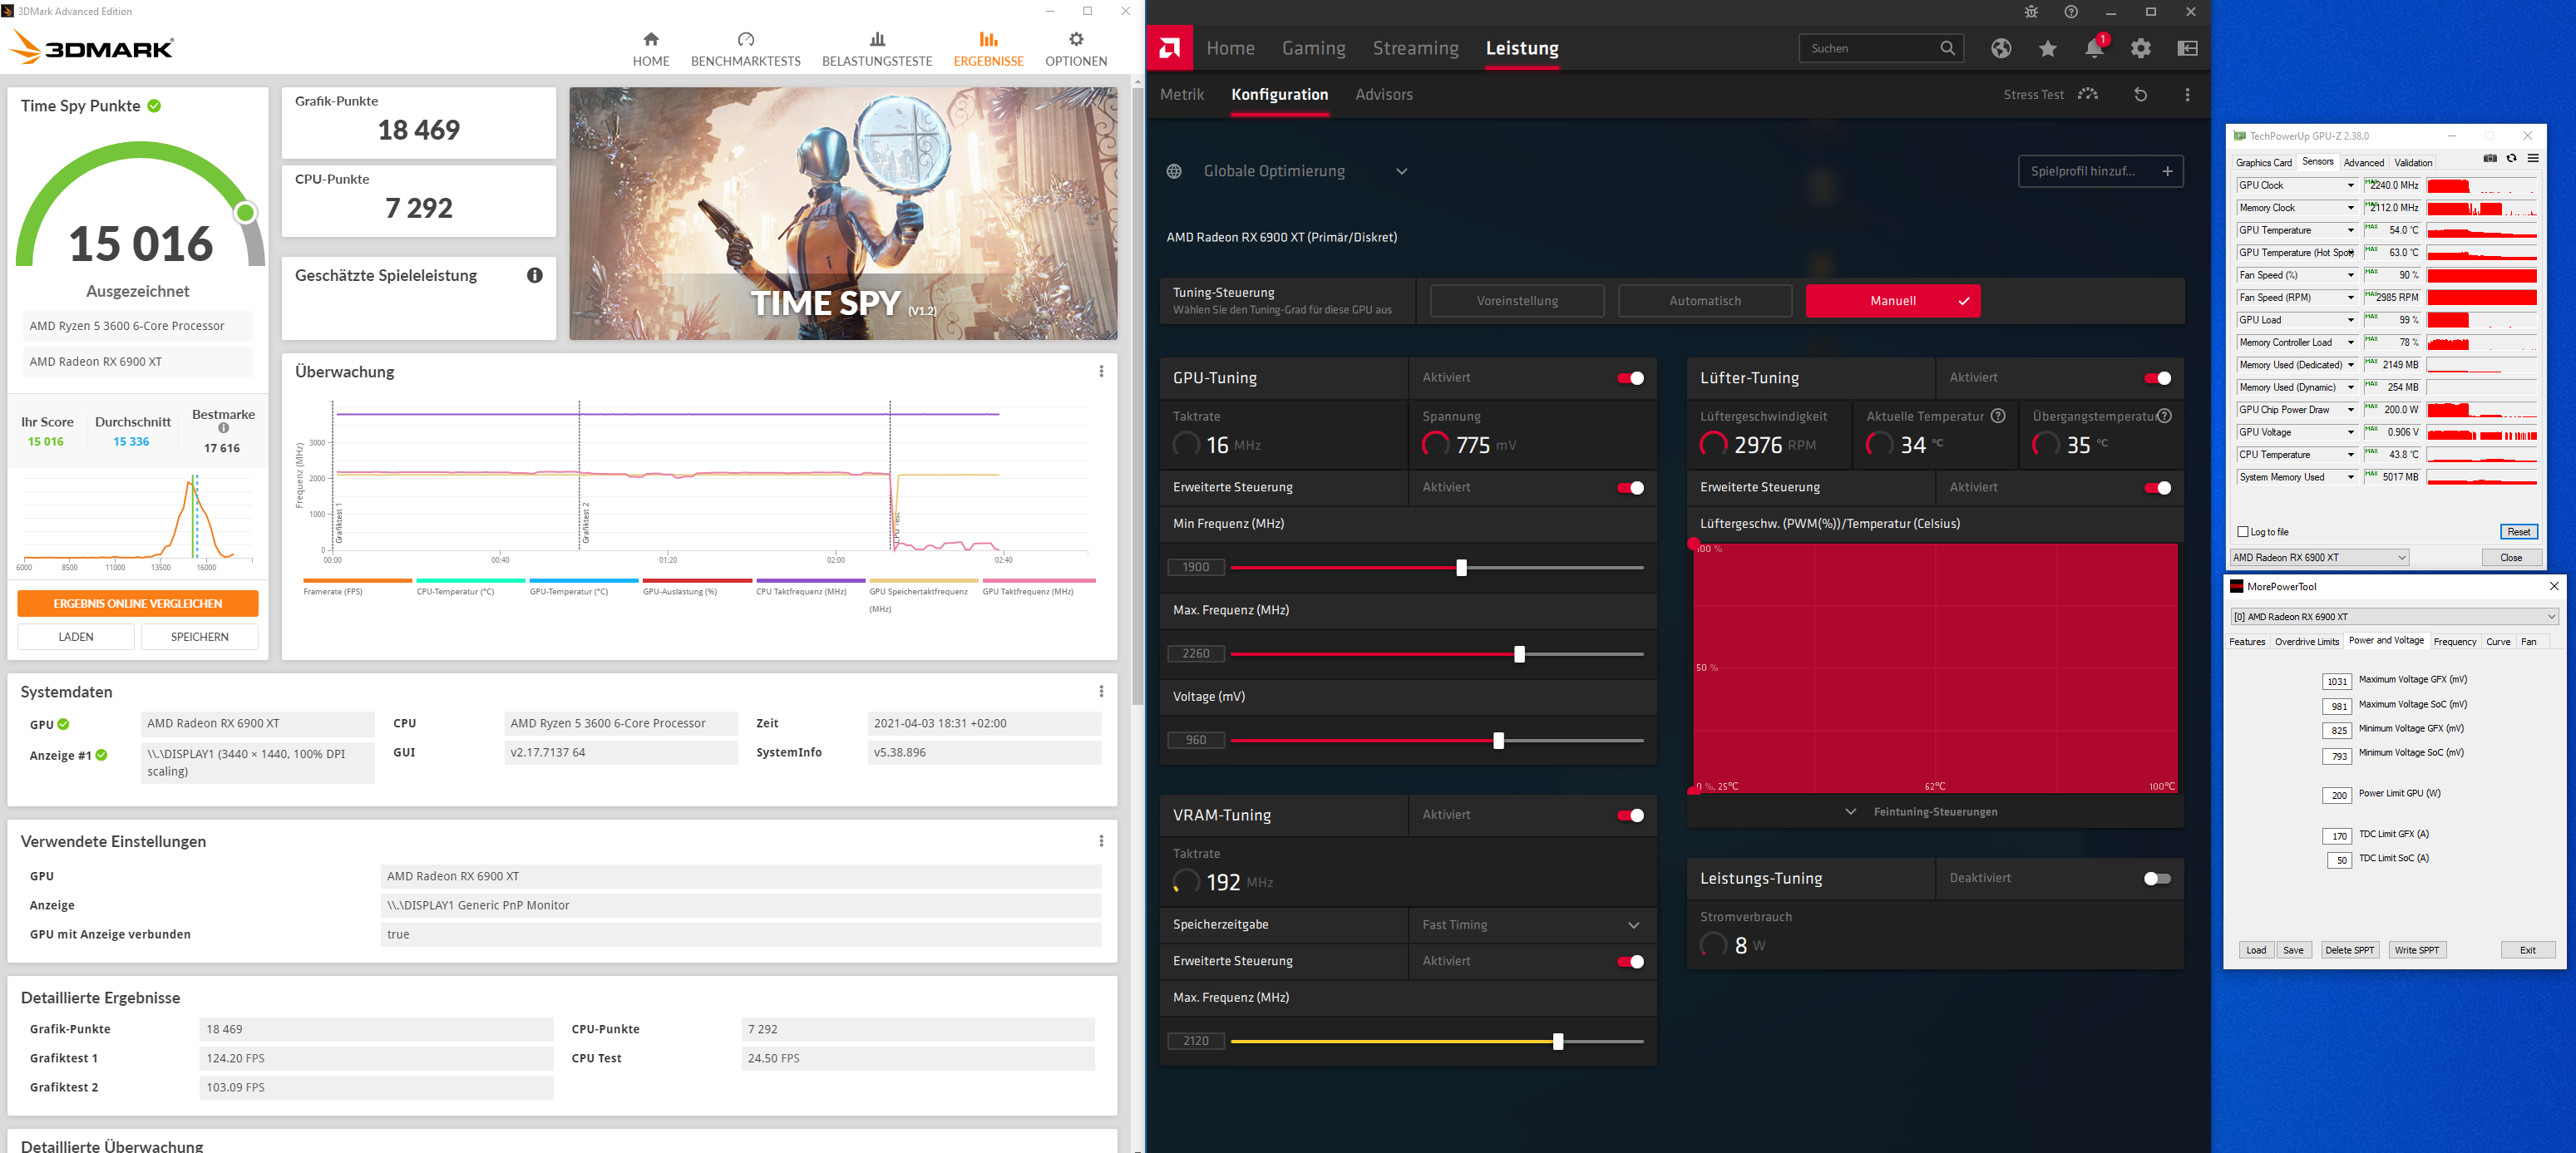2576x1153 pixels.
Task: Click the refresh sensors icon in GPU-Z
Action: [x=2512, y=158]
